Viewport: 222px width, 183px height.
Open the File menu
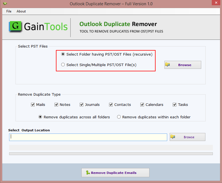click(x=9, y=11)
